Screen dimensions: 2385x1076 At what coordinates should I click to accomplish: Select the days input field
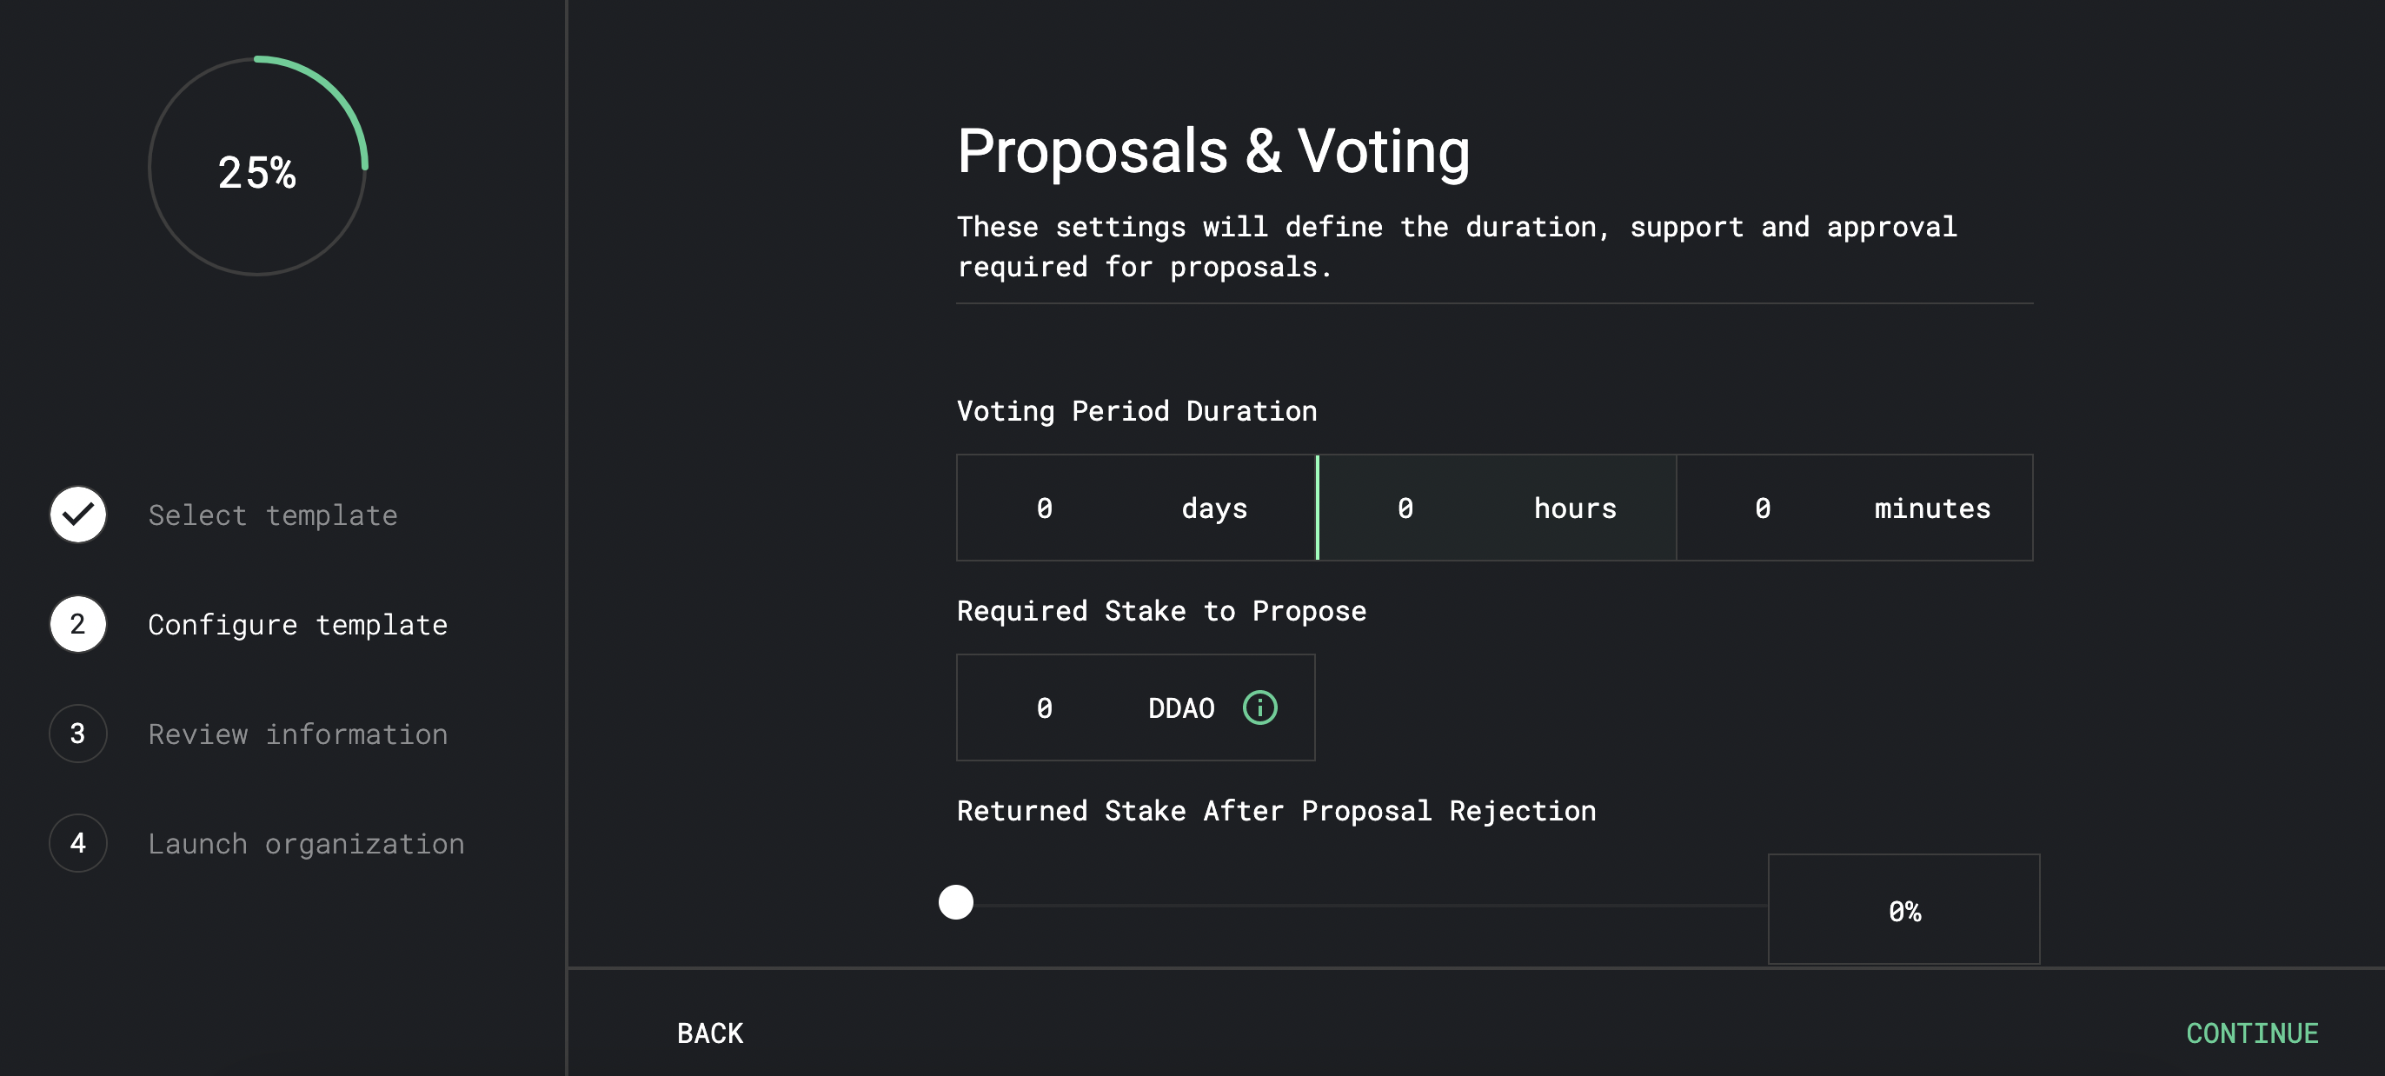[x=1135, y=508]
